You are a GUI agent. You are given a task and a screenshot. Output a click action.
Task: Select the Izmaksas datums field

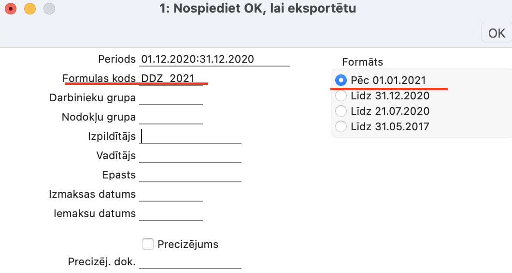[171, 194]
